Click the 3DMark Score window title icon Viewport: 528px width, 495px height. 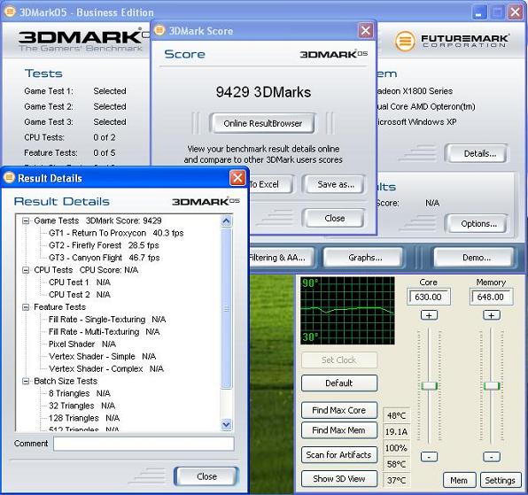(159, 30)
